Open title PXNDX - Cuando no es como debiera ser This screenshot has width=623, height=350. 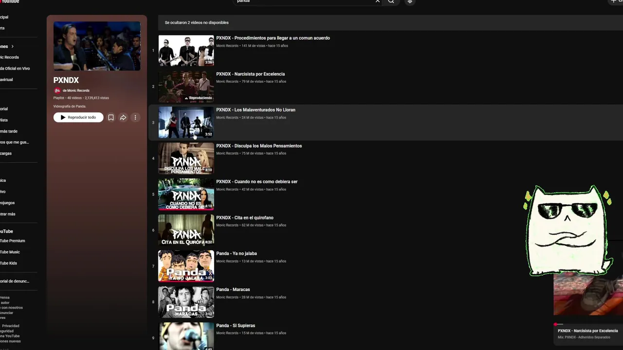(x=257, y=182)
